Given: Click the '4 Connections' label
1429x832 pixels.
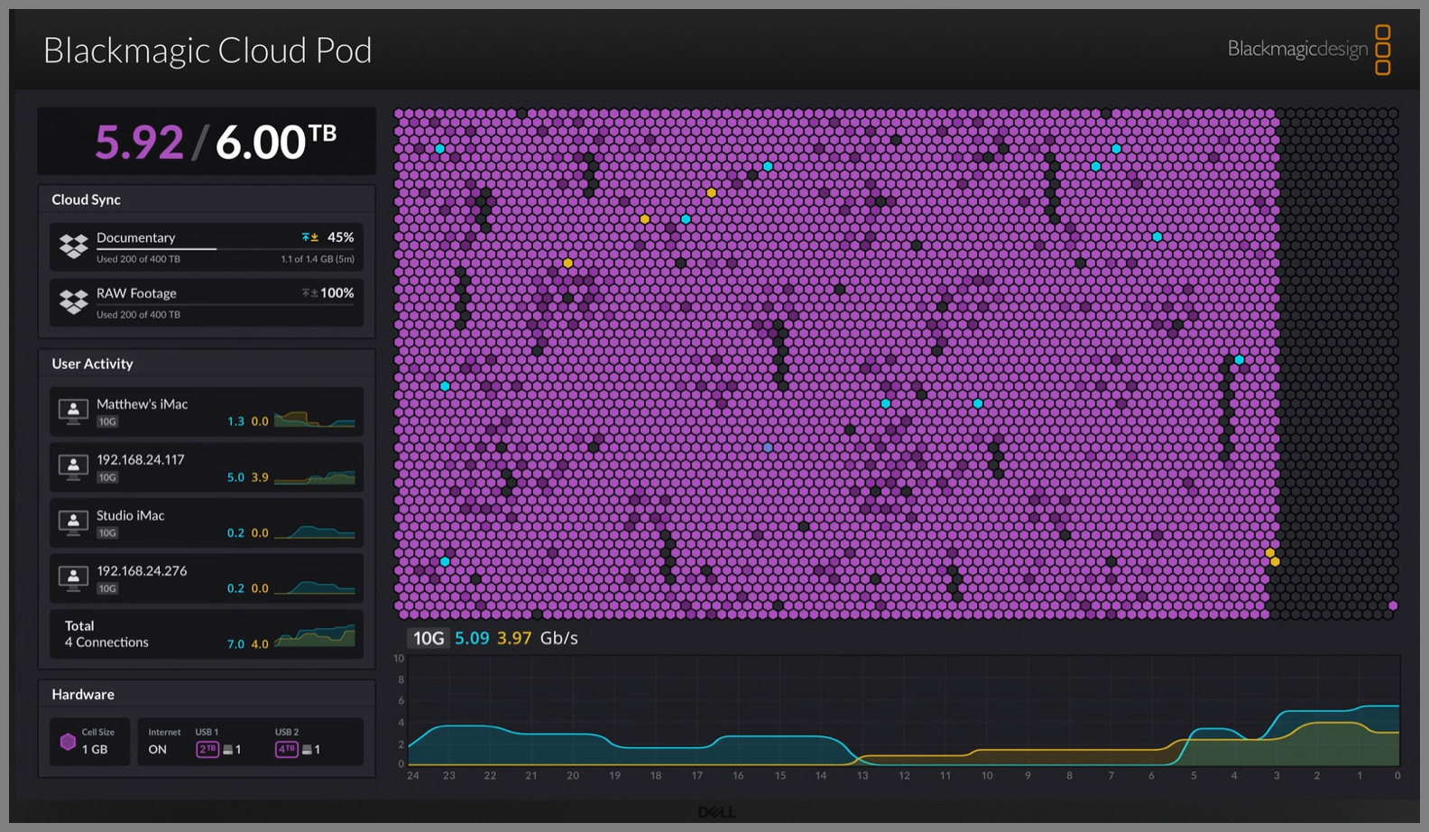Looking at the screenshot, I should tap(106, 642).
